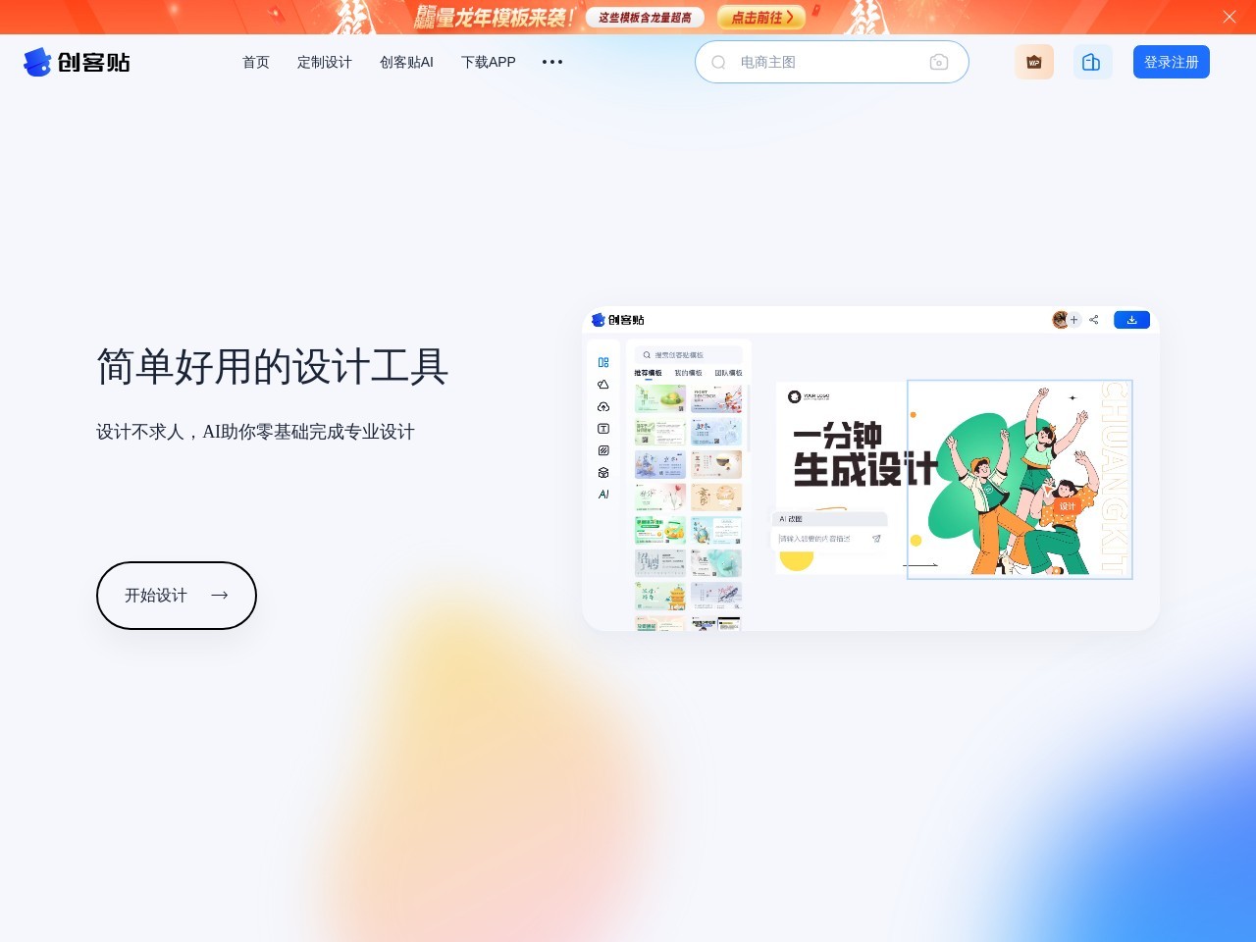Click the cloud Upload icon in the sidebar
Screen dimensions: 1256x942
(x=603, y=406)
